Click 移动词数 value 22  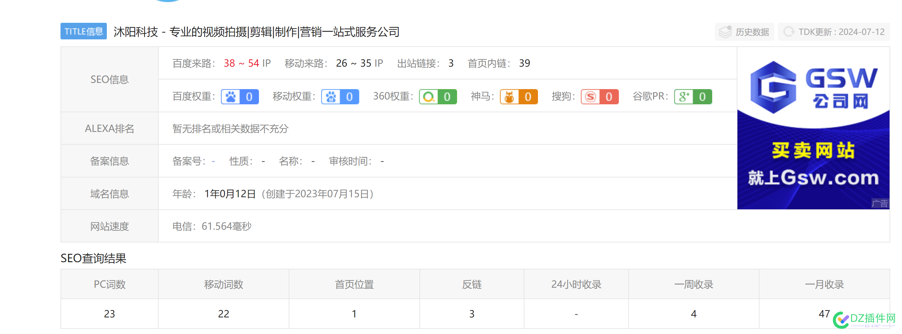click(224, 314)
